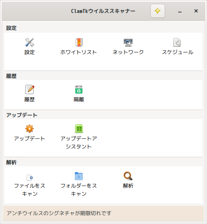The width and height of the screenshot is (207, 224).
Task: Click the フォルダーをスキャン text label
Action: (x=79, y=190)
